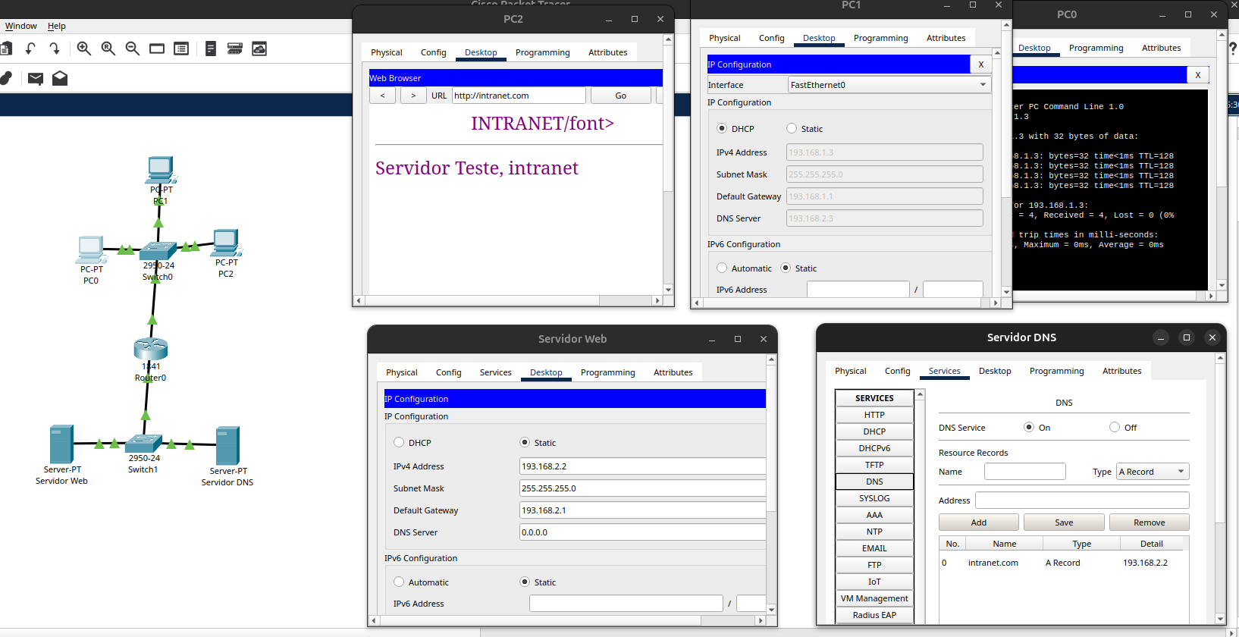Select DHCP radio in Servidor Web window

click(399, 442)
